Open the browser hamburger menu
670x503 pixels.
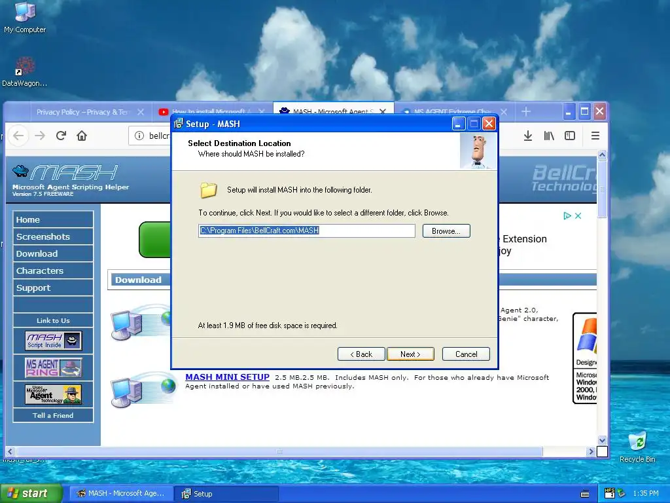(595, 136)
